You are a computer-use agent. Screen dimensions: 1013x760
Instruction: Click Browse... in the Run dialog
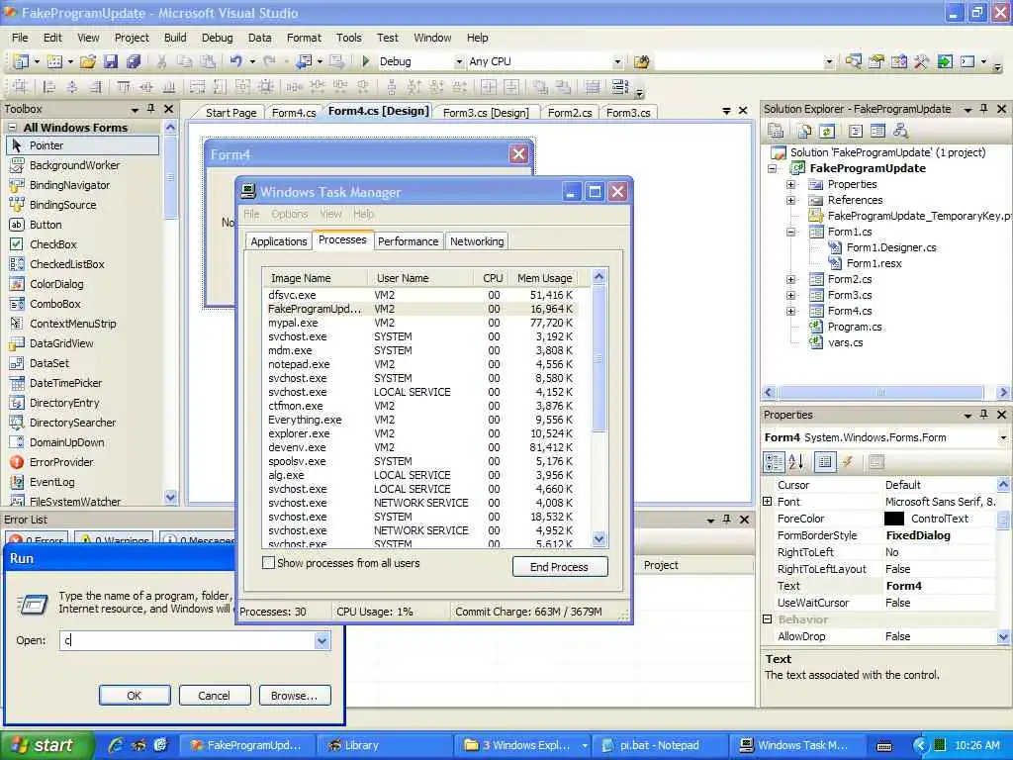click(295, 696)
